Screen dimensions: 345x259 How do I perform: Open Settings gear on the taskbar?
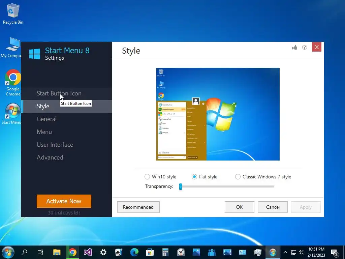[103, 252]
